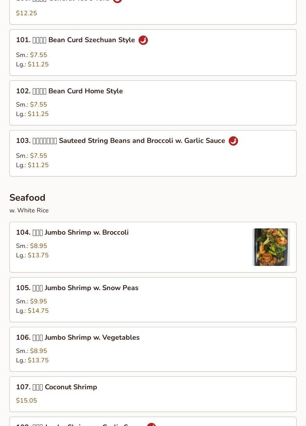Click spicy icon next to String Beans and Broccoli
306x426 pixels.
click(x=233, y=141)
